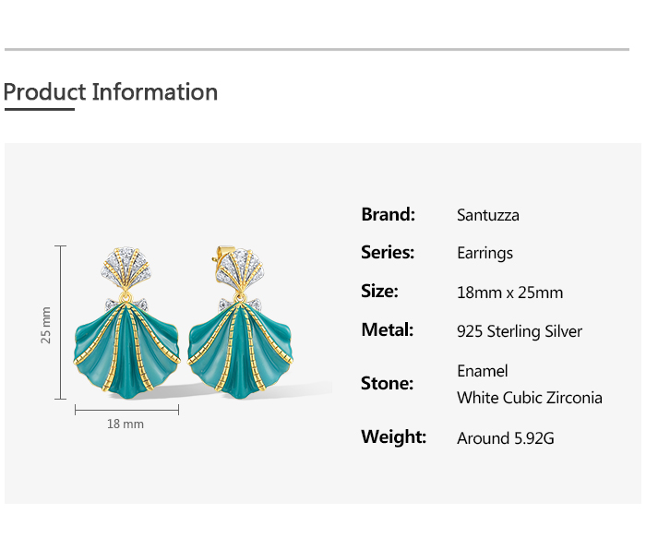Image resolution: width=646 pixels, height=550 pixels.
Task: Click the Around 5.92G weight value
Action: pyautogui.click(x=506, y=438)
